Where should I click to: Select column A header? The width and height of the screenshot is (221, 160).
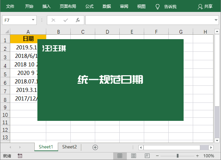click(x=28, y=32)
